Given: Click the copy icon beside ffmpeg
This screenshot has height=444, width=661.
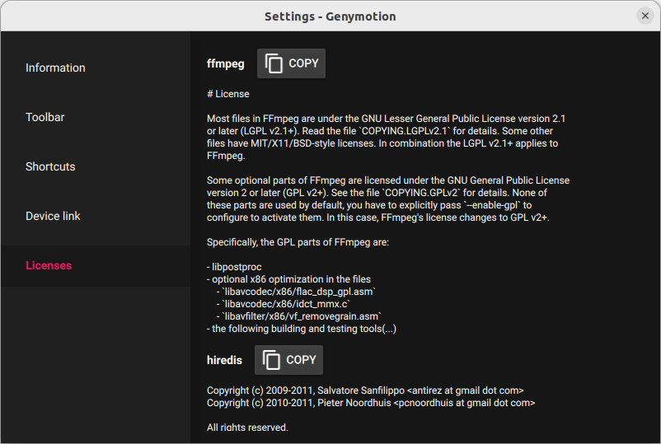Looking at the screenshot, I should [274, 63].
